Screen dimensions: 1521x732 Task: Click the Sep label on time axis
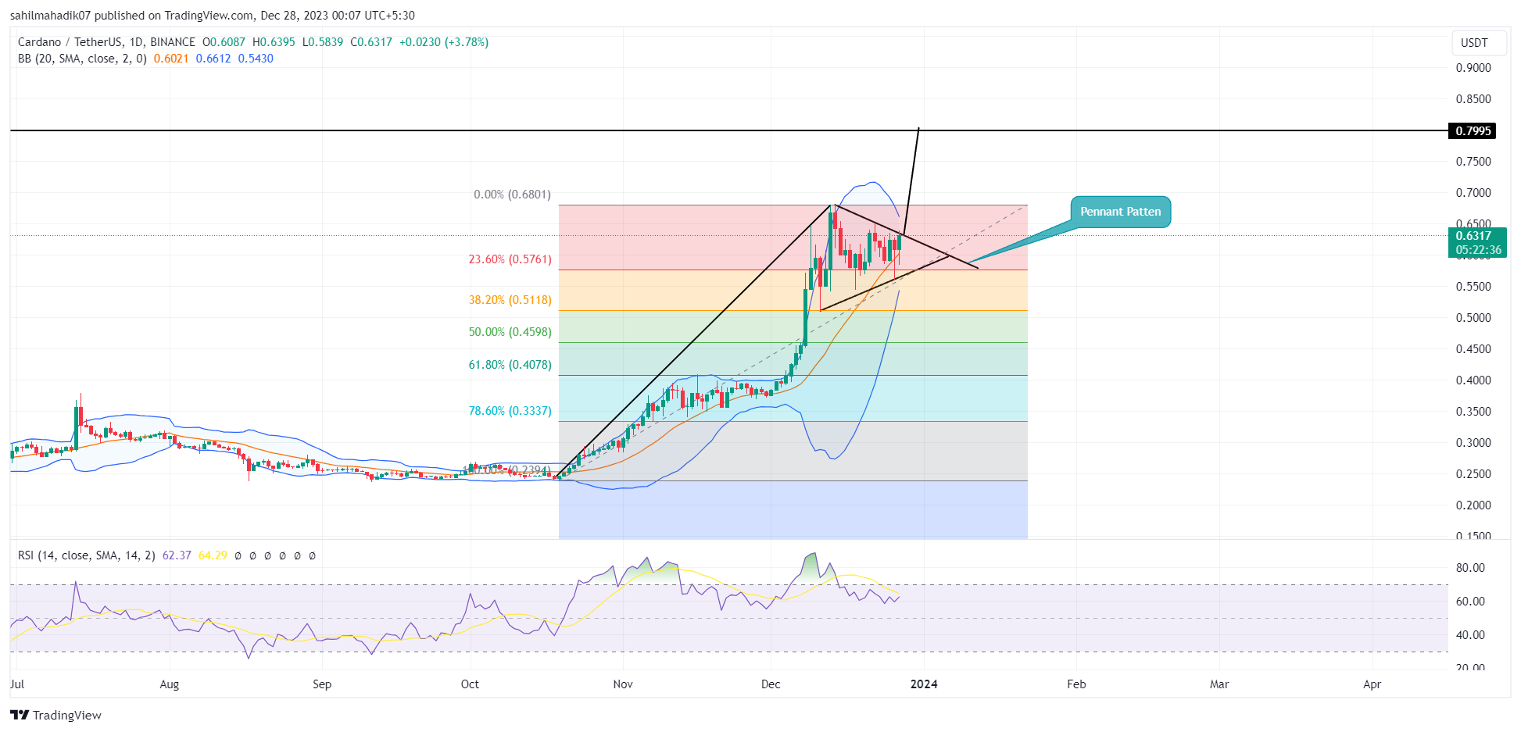(322, 684)
